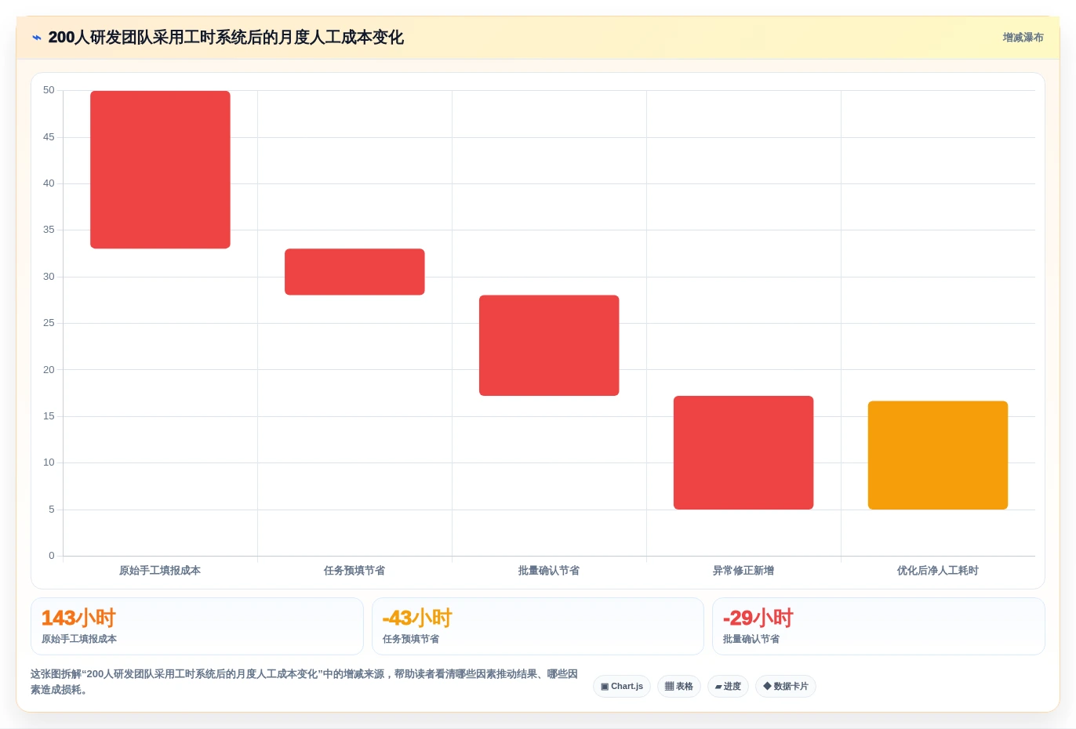Click the red bar for 原始手工填报成本

[x=160, y=169]
